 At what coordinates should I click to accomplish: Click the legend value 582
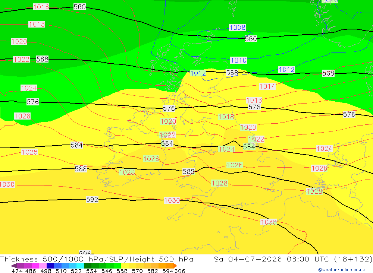point(153,271)
